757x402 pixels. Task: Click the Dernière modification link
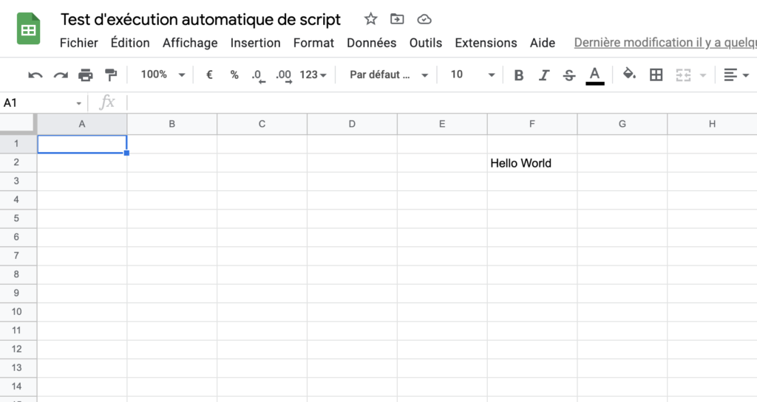point(665,43)
